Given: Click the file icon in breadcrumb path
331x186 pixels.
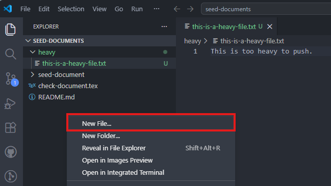Looking at the screenshot, I should (x=215, y=41).
